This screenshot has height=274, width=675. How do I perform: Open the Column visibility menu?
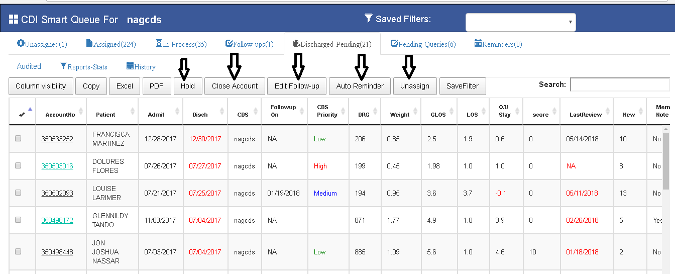point(41,86)
